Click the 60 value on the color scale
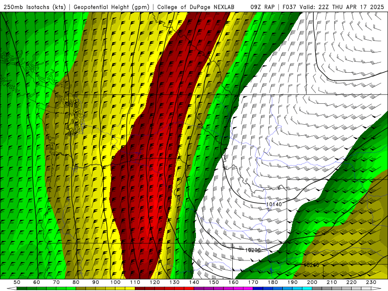 pos(37,282)
